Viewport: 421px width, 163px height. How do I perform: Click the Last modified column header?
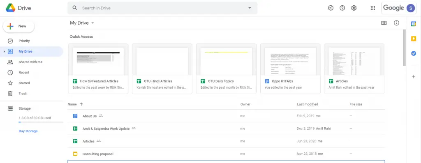pyautogui.click(x=308, y=104)
